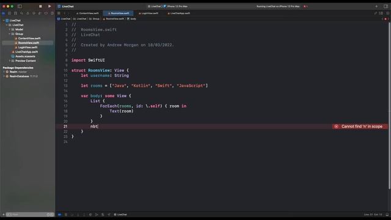Collapse the Group folder

tap(10, 34)
